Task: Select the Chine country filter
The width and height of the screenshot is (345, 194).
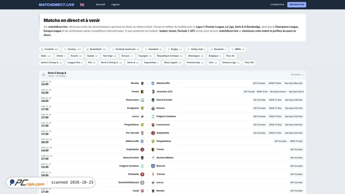Action: [61, 56]
